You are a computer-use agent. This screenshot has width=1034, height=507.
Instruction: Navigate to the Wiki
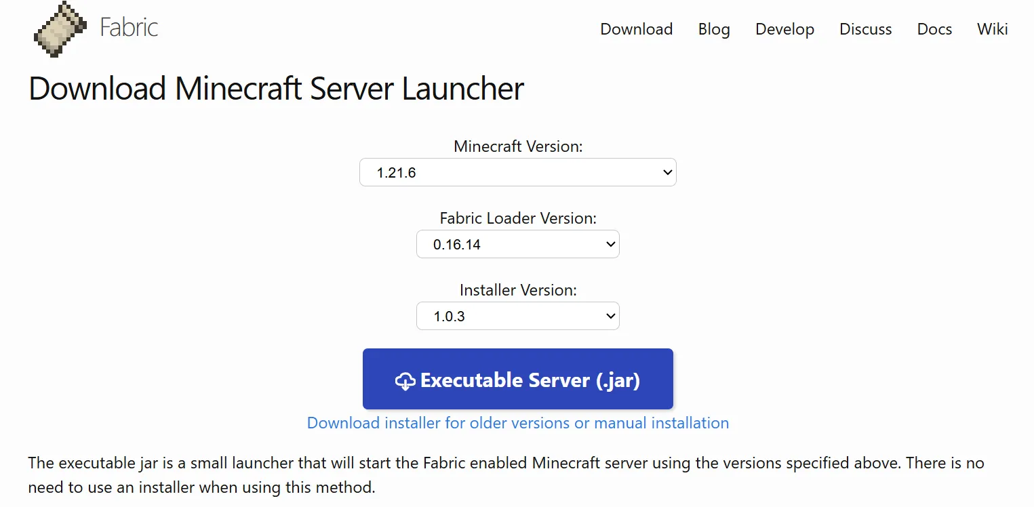[x=992, y=29]
